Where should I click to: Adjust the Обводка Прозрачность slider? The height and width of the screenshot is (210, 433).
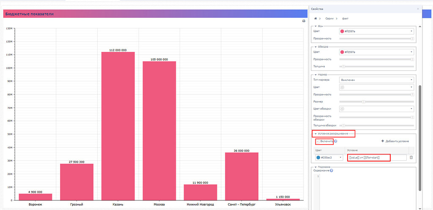pyautogui.click(x=376, y=59)
